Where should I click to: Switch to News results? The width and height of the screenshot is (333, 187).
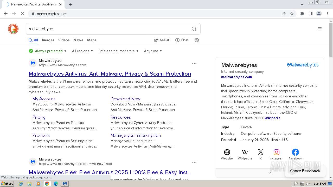click(x=78, y=40)
